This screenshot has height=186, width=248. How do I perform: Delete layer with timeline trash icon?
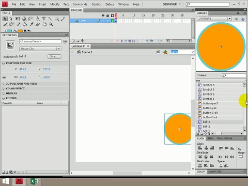pyautogui.click(x=82, y=41)
